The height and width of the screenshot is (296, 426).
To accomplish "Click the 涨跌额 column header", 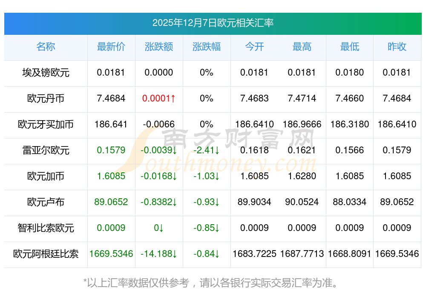I will [x=159, y=47].
